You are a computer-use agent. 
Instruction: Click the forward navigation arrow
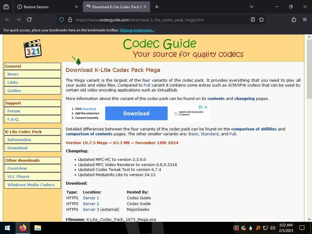tap(18, 19)
